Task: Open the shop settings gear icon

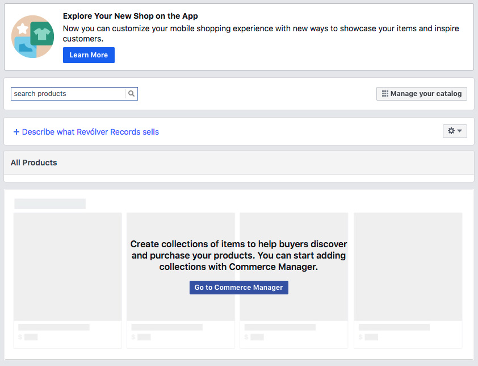Action: (451, 131)
